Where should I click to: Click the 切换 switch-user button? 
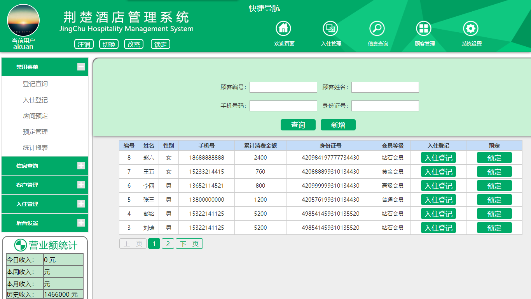[109, 44]
